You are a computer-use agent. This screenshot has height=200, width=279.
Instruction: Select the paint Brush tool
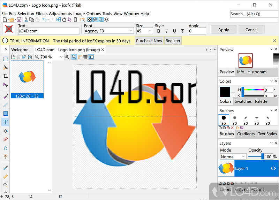tap(6, 97)
